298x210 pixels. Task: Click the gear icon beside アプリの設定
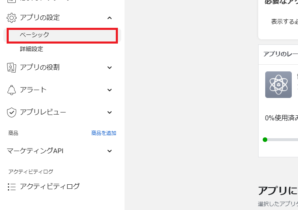coord(12,18)
